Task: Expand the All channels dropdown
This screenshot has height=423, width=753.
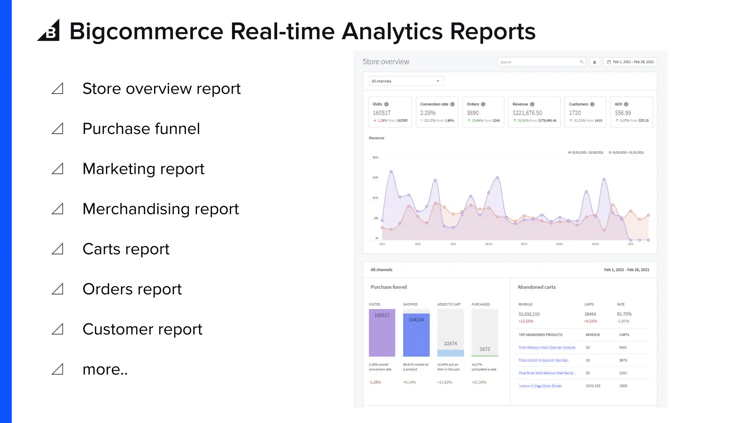Action: [x=406, y=81]
